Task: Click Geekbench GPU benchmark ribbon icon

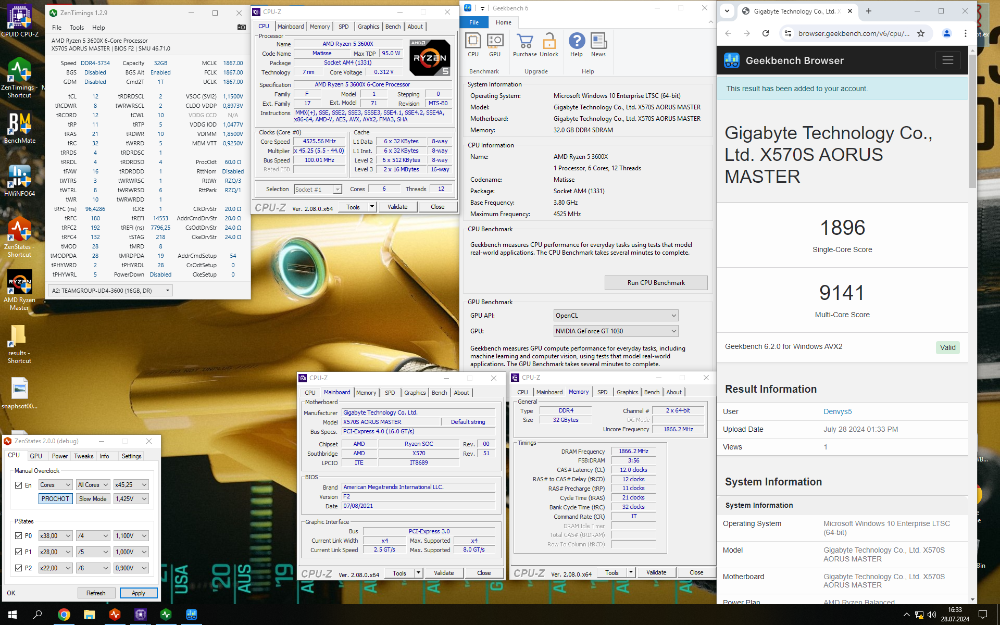Action: pyautogui.click(x=495, y=45)
